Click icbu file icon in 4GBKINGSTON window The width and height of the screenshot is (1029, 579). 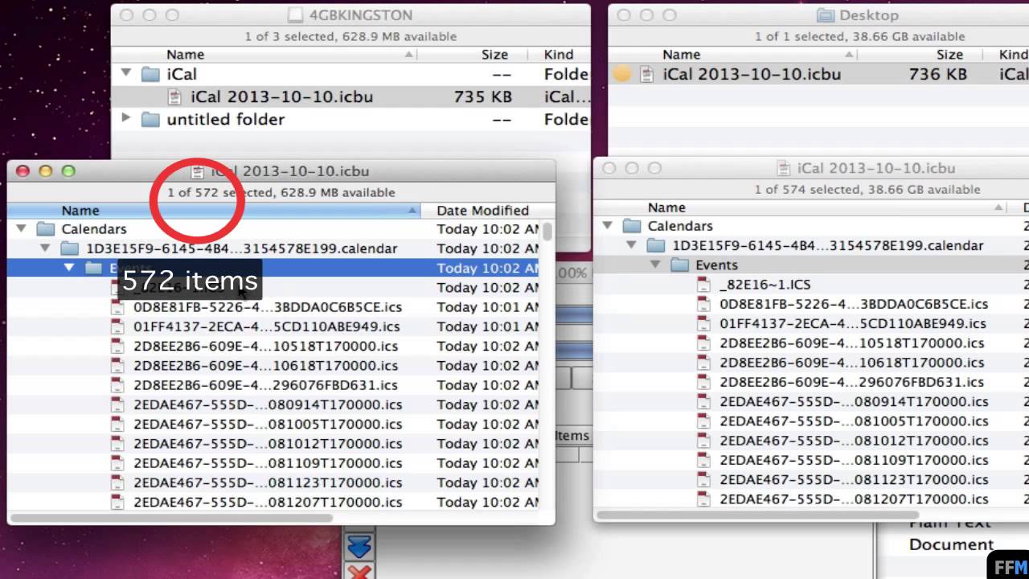(x=174, y=96)
